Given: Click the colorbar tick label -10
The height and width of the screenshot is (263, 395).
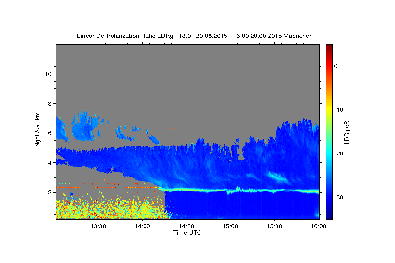Looking at the screenshot, I should pyautogui.click(x=339, y=110).
